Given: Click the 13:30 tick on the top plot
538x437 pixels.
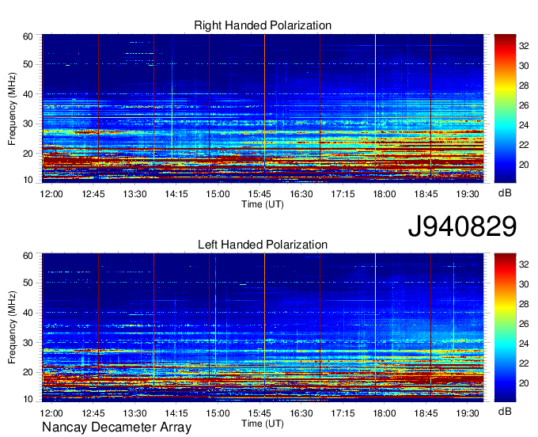Looking at the screenshot, I should (134, 194).
